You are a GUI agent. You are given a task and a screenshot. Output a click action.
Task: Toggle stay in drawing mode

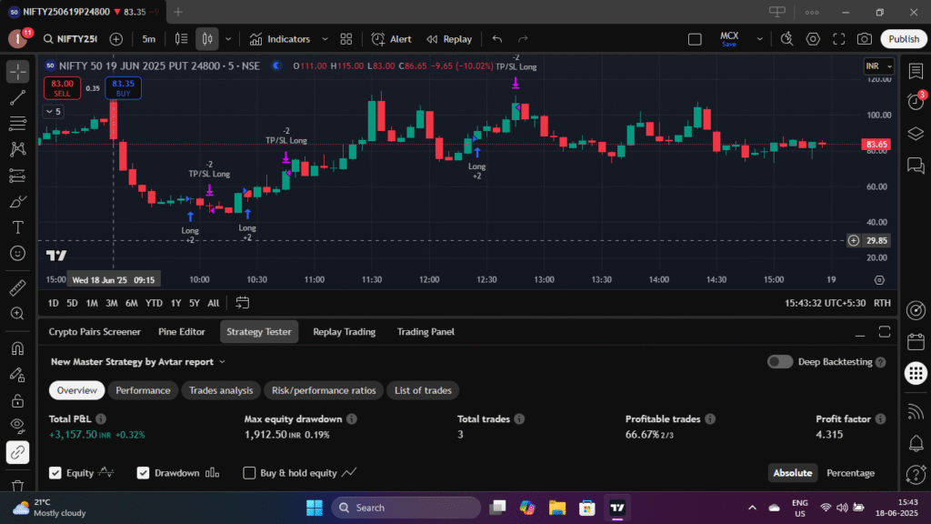pyautogui.click(x=18, y=375)
